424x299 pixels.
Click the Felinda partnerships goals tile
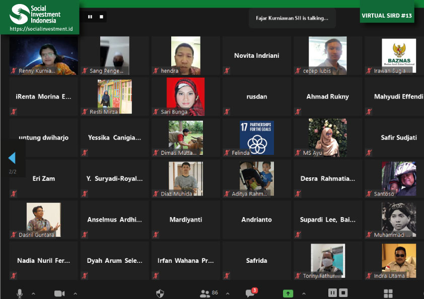(x=256, y=138)
